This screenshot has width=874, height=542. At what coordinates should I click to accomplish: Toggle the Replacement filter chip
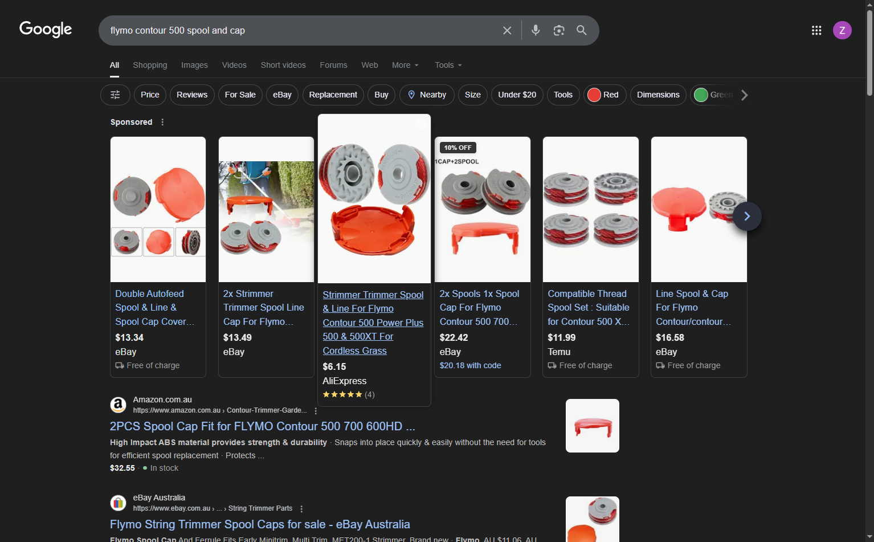(x=333, y=95)
